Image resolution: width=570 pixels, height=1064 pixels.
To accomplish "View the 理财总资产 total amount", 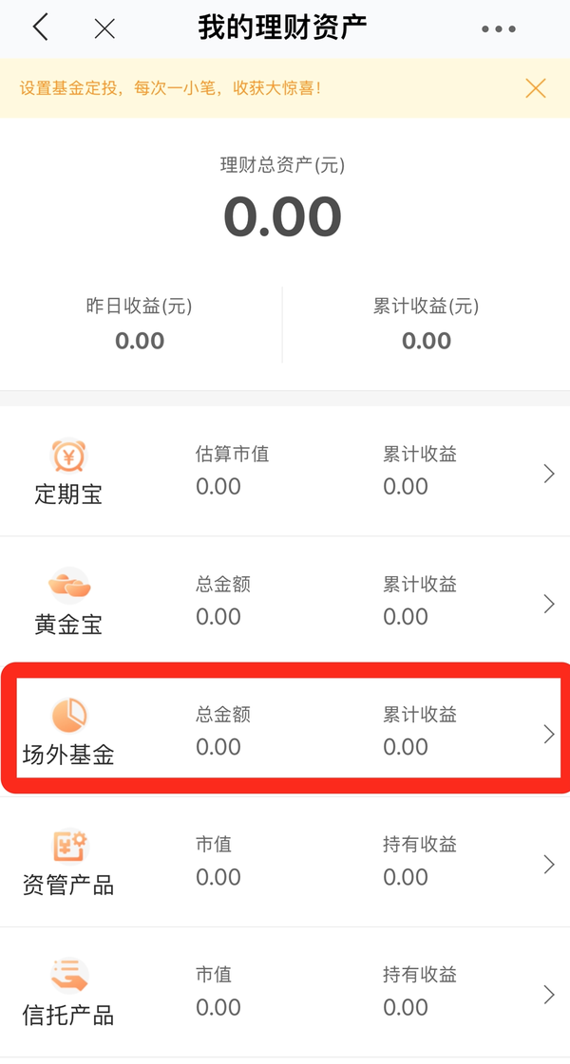I will 282,217.
